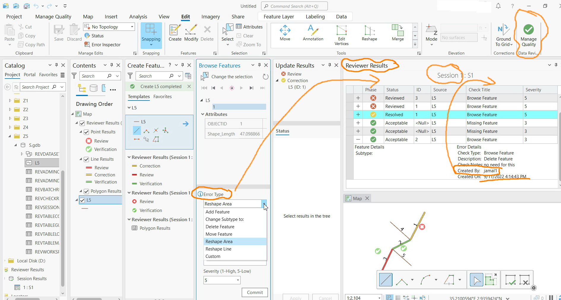Toggle Point Results layer checkbox
The width and height of the screenshot is (561, 300).
point(86,132)
